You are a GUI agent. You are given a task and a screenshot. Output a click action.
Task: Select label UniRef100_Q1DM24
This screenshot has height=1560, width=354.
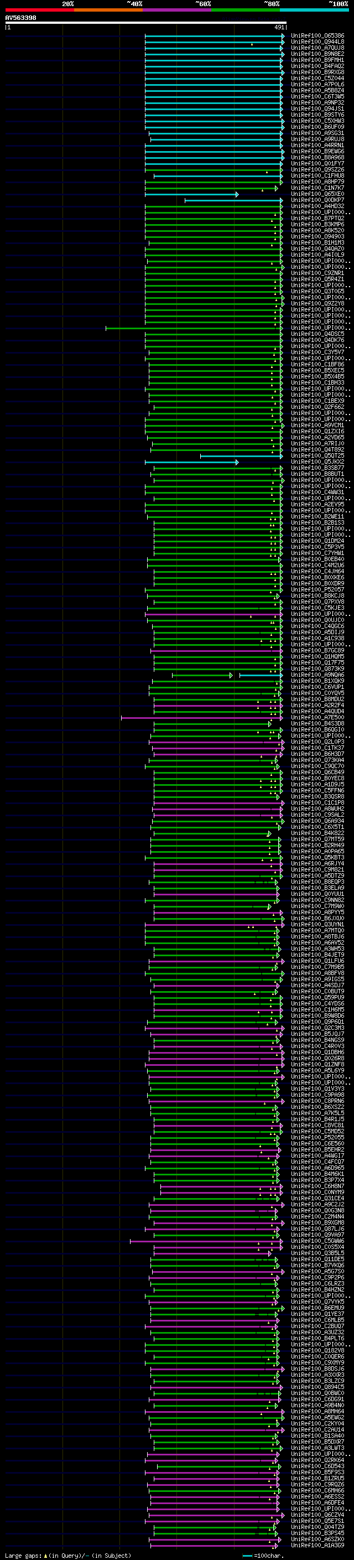tap(317, 541)
